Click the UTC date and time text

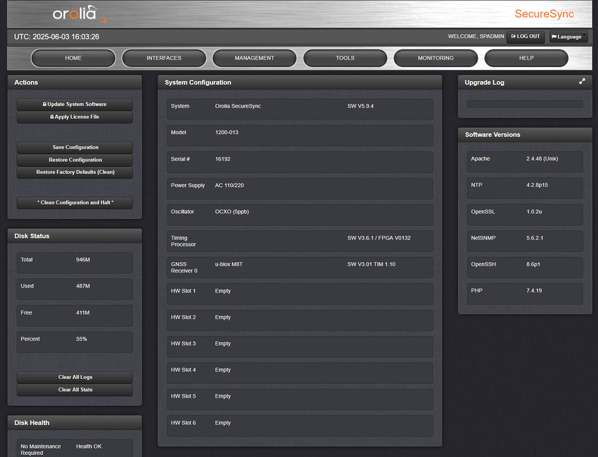[57, 37]
